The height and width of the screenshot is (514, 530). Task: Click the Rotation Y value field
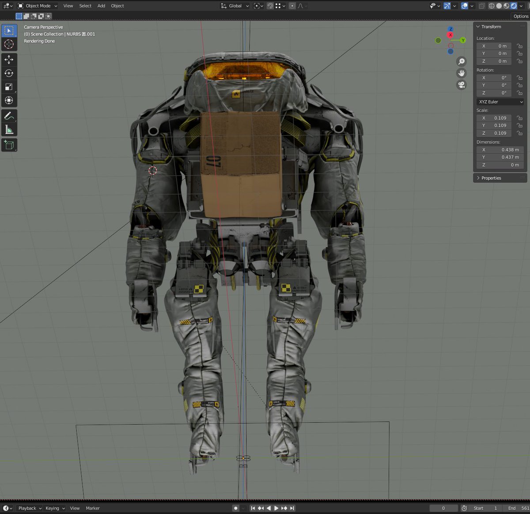click(x=494, y=85)
